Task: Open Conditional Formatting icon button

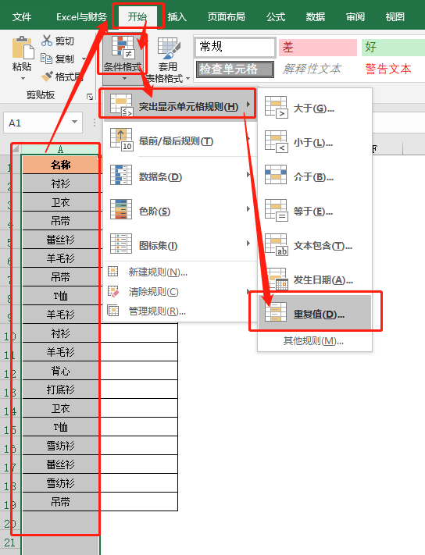Action: pyautogui.click(x=122, y=48)
